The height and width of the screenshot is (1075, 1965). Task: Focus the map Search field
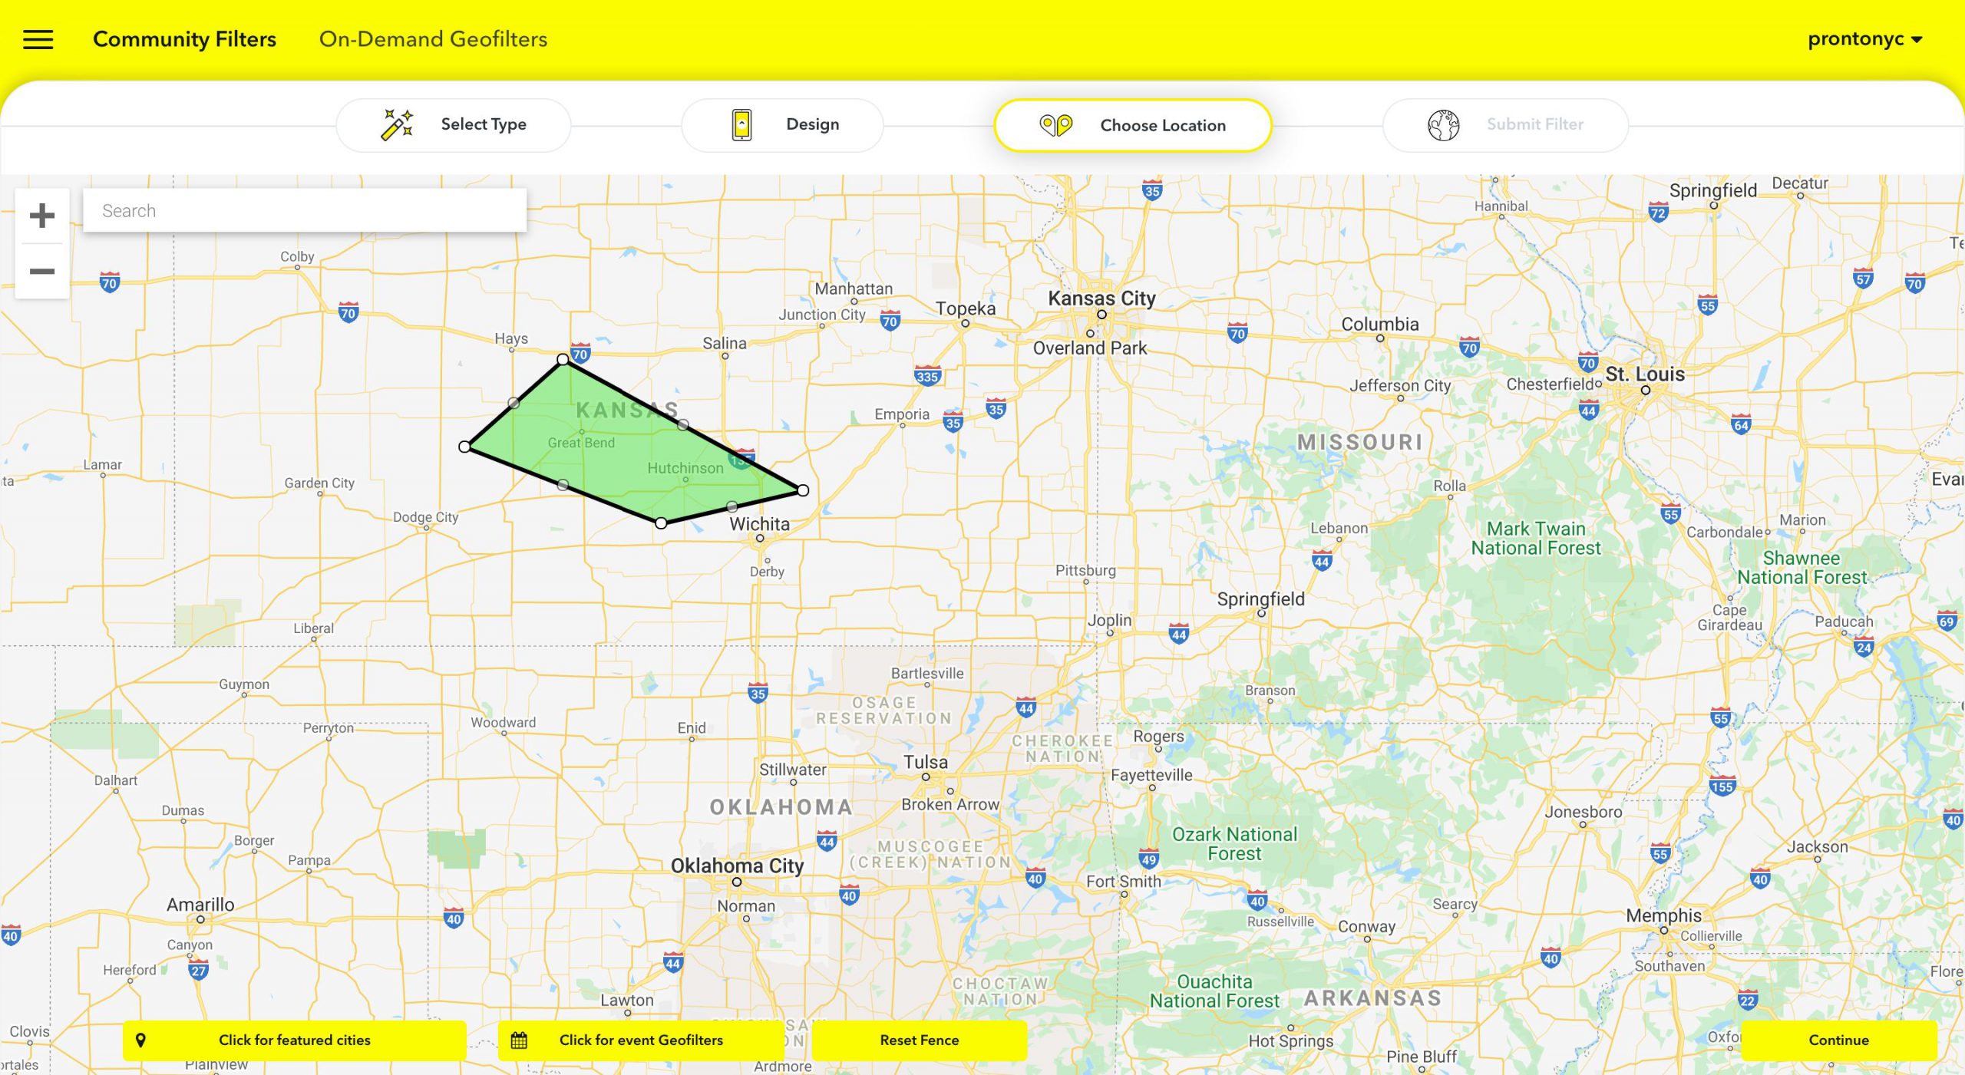305,211
